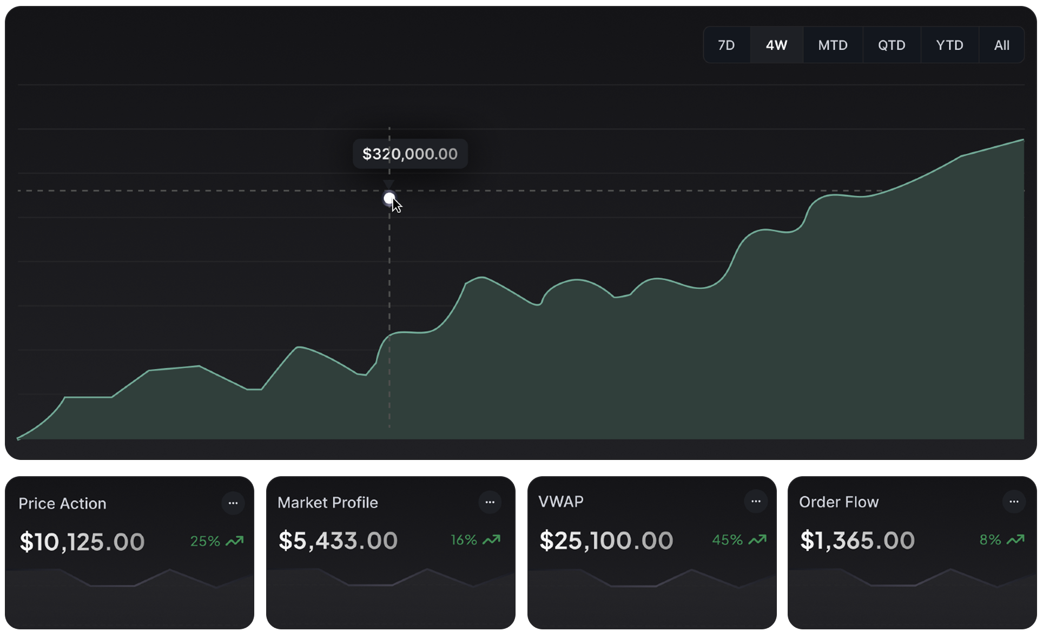Click the Price Action upward trend arrow icon

coord(235,540)
